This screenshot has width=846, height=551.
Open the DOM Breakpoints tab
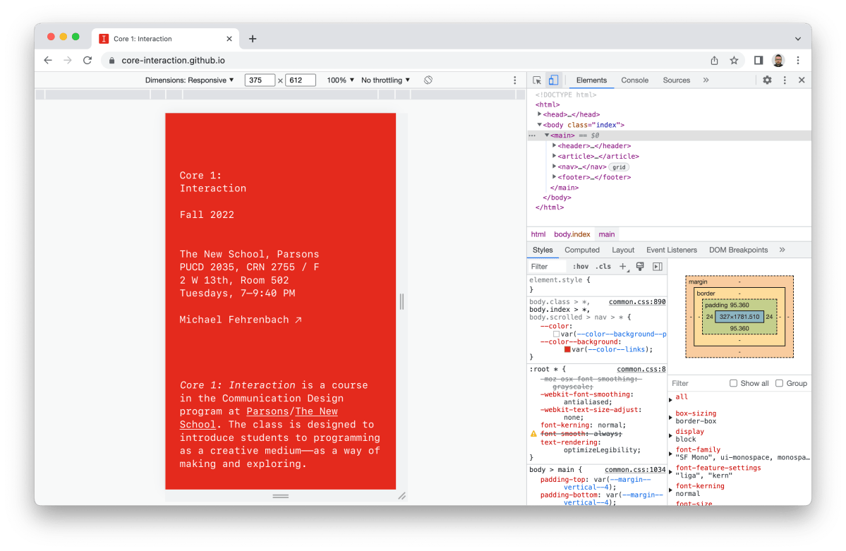coord(738,250)
